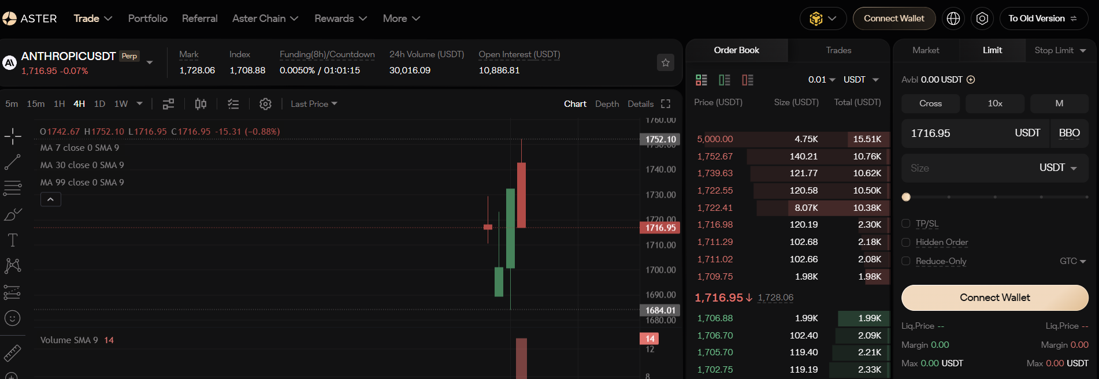
Task: Select the Market order tab
Action: pos(926,50)
